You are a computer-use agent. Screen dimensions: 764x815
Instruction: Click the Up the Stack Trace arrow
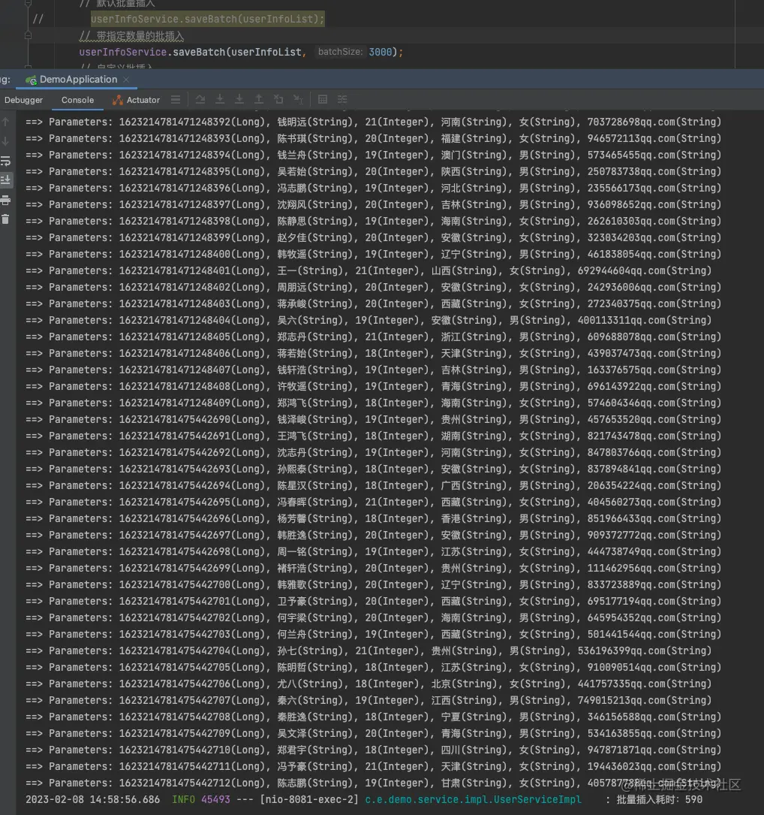point(6,122)
